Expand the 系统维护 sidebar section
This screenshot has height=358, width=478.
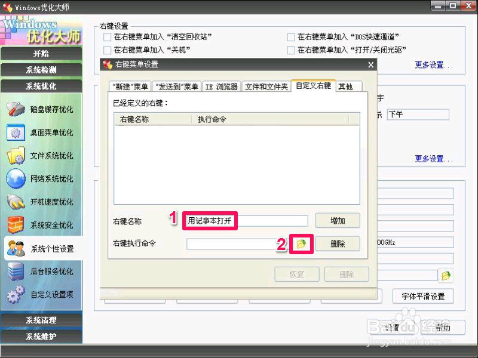41,337
